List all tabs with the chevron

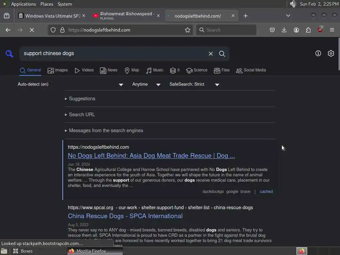(288, 16)
